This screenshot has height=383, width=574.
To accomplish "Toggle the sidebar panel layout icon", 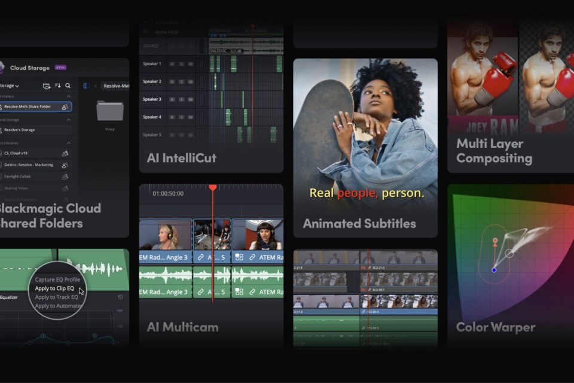I will [86, 86].
